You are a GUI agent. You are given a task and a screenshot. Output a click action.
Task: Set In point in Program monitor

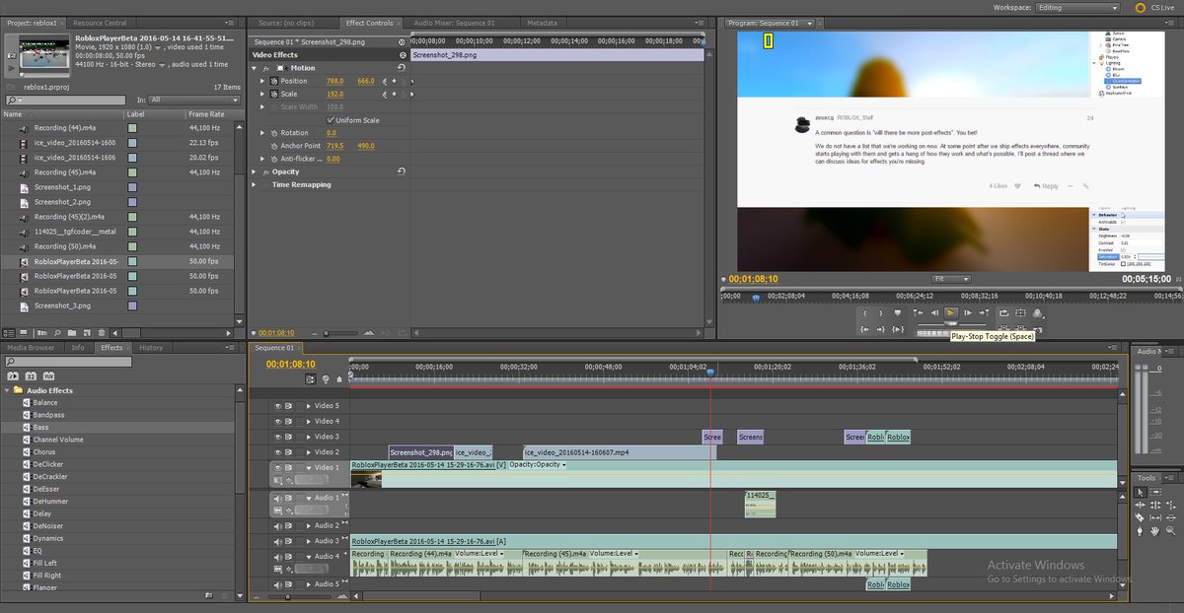[x=864, y=313]
